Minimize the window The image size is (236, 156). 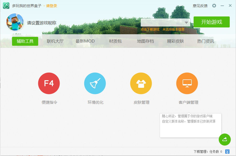click(222, 6)
